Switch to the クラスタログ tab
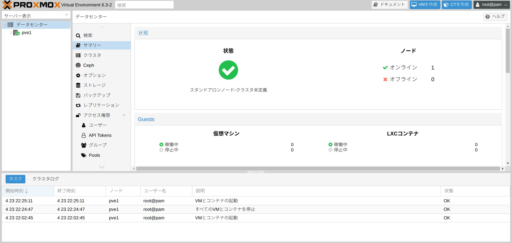The width and height of the screenshot is (512, 243). (x=45, y=179)
